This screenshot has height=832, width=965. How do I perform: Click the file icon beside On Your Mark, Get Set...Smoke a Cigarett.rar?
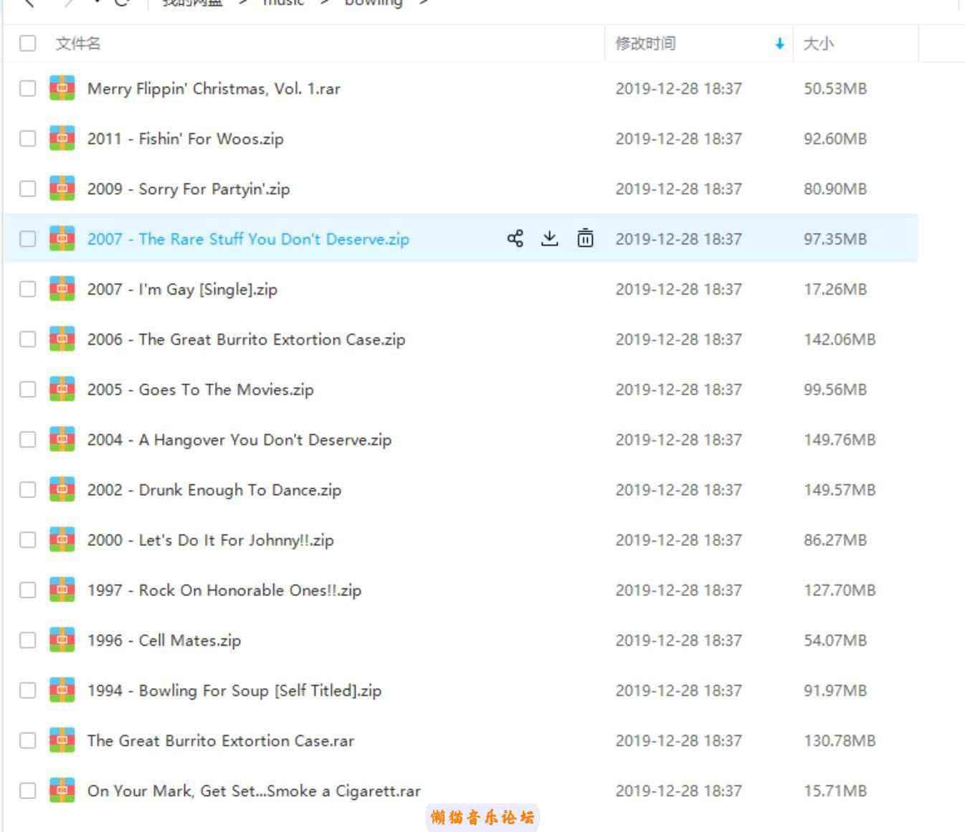point(62,790)
